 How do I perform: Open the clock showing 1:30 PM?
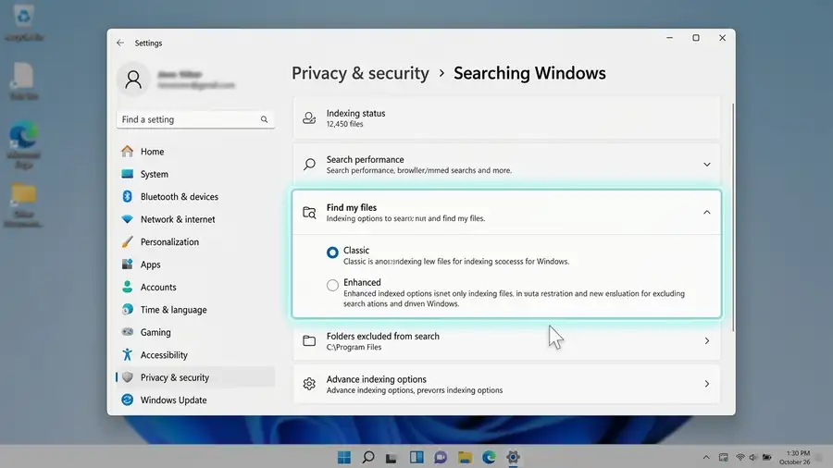[x=795, y=458]
